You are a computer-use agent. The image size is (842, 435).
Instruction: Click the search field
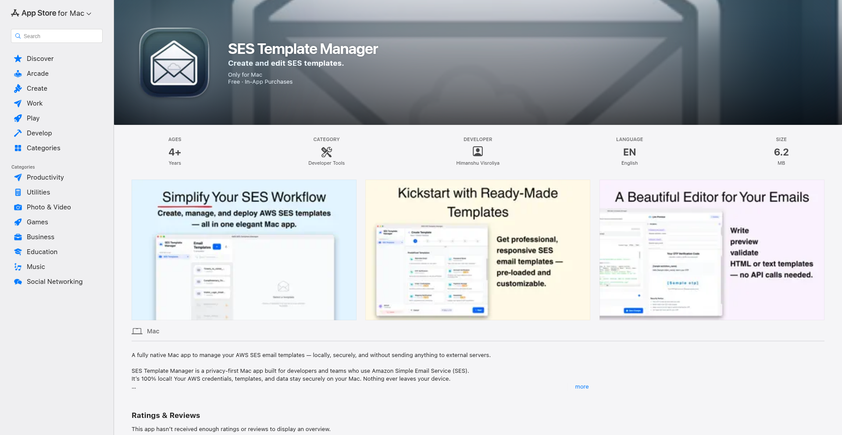[56, 36]
